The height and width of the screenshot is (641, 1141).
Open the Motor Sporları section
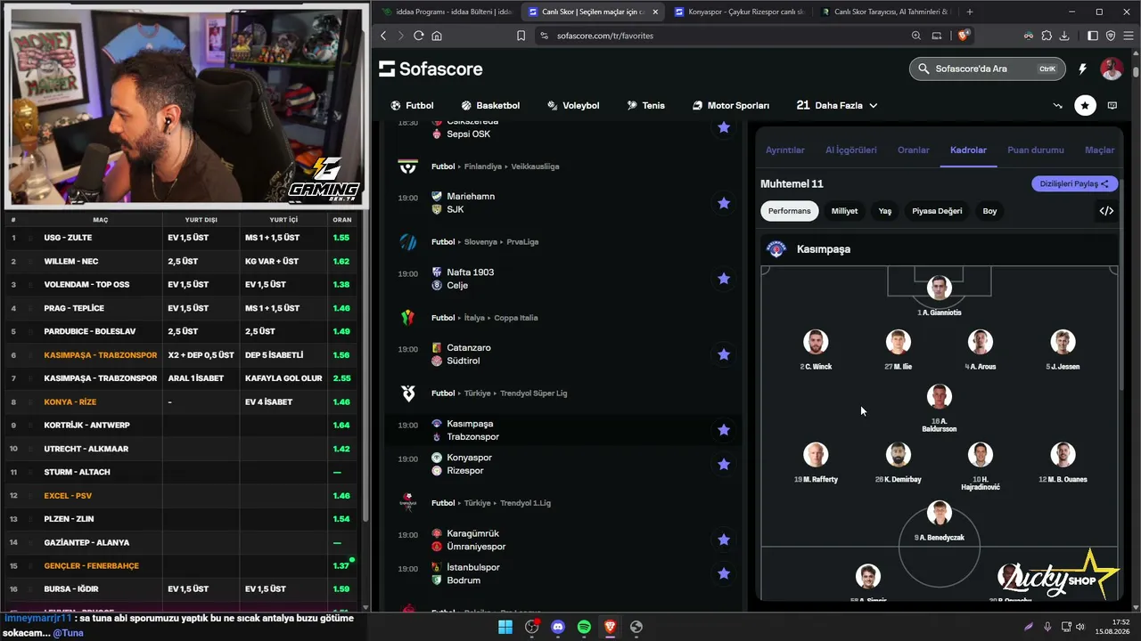point(731,105)
